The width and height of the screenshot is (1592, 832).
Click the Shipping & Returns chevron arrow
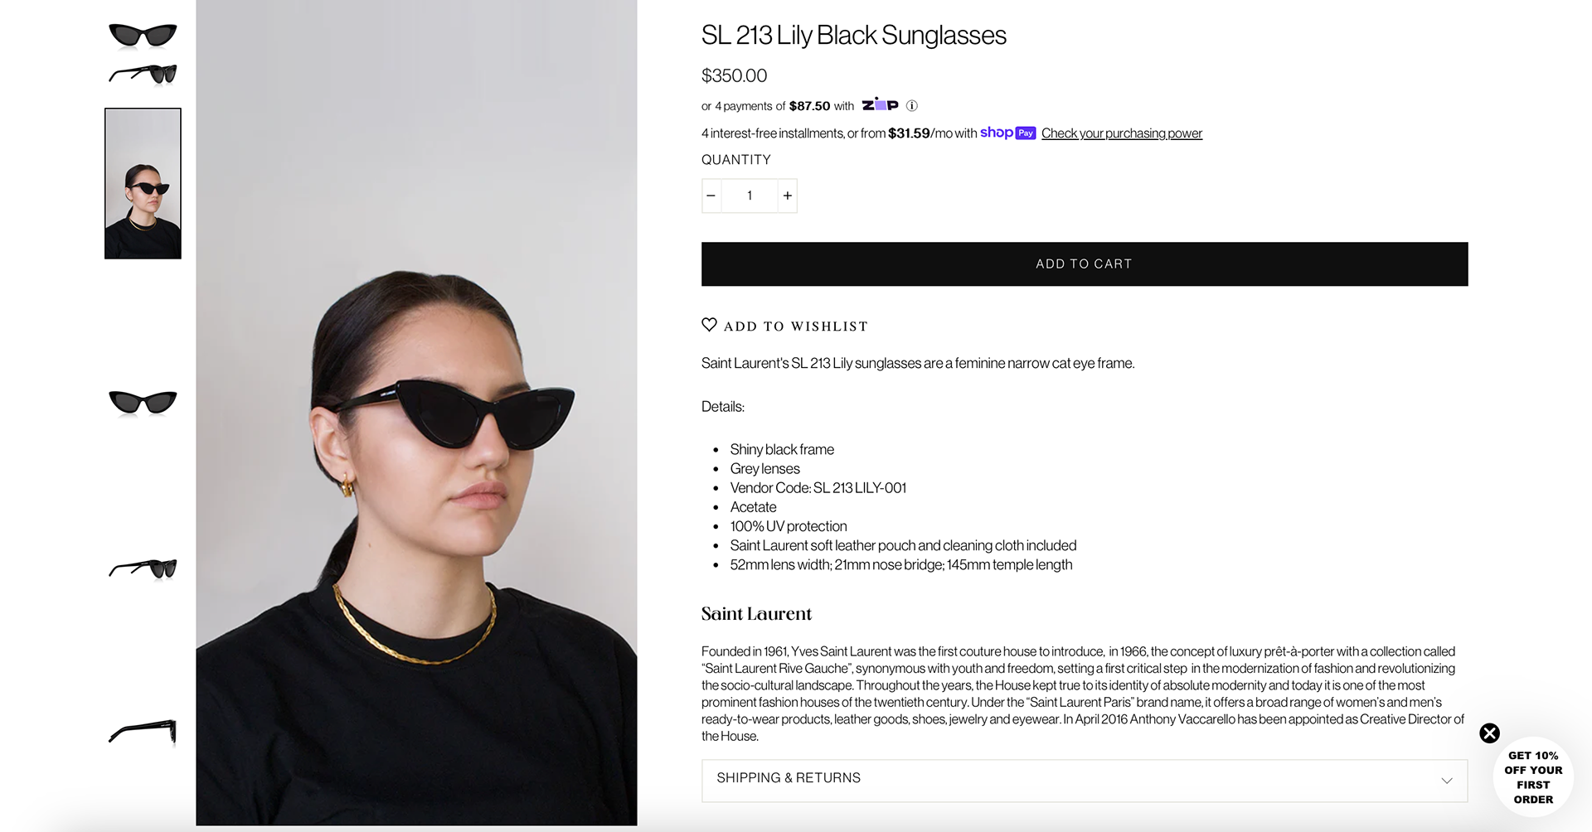tap(1447, 781)
